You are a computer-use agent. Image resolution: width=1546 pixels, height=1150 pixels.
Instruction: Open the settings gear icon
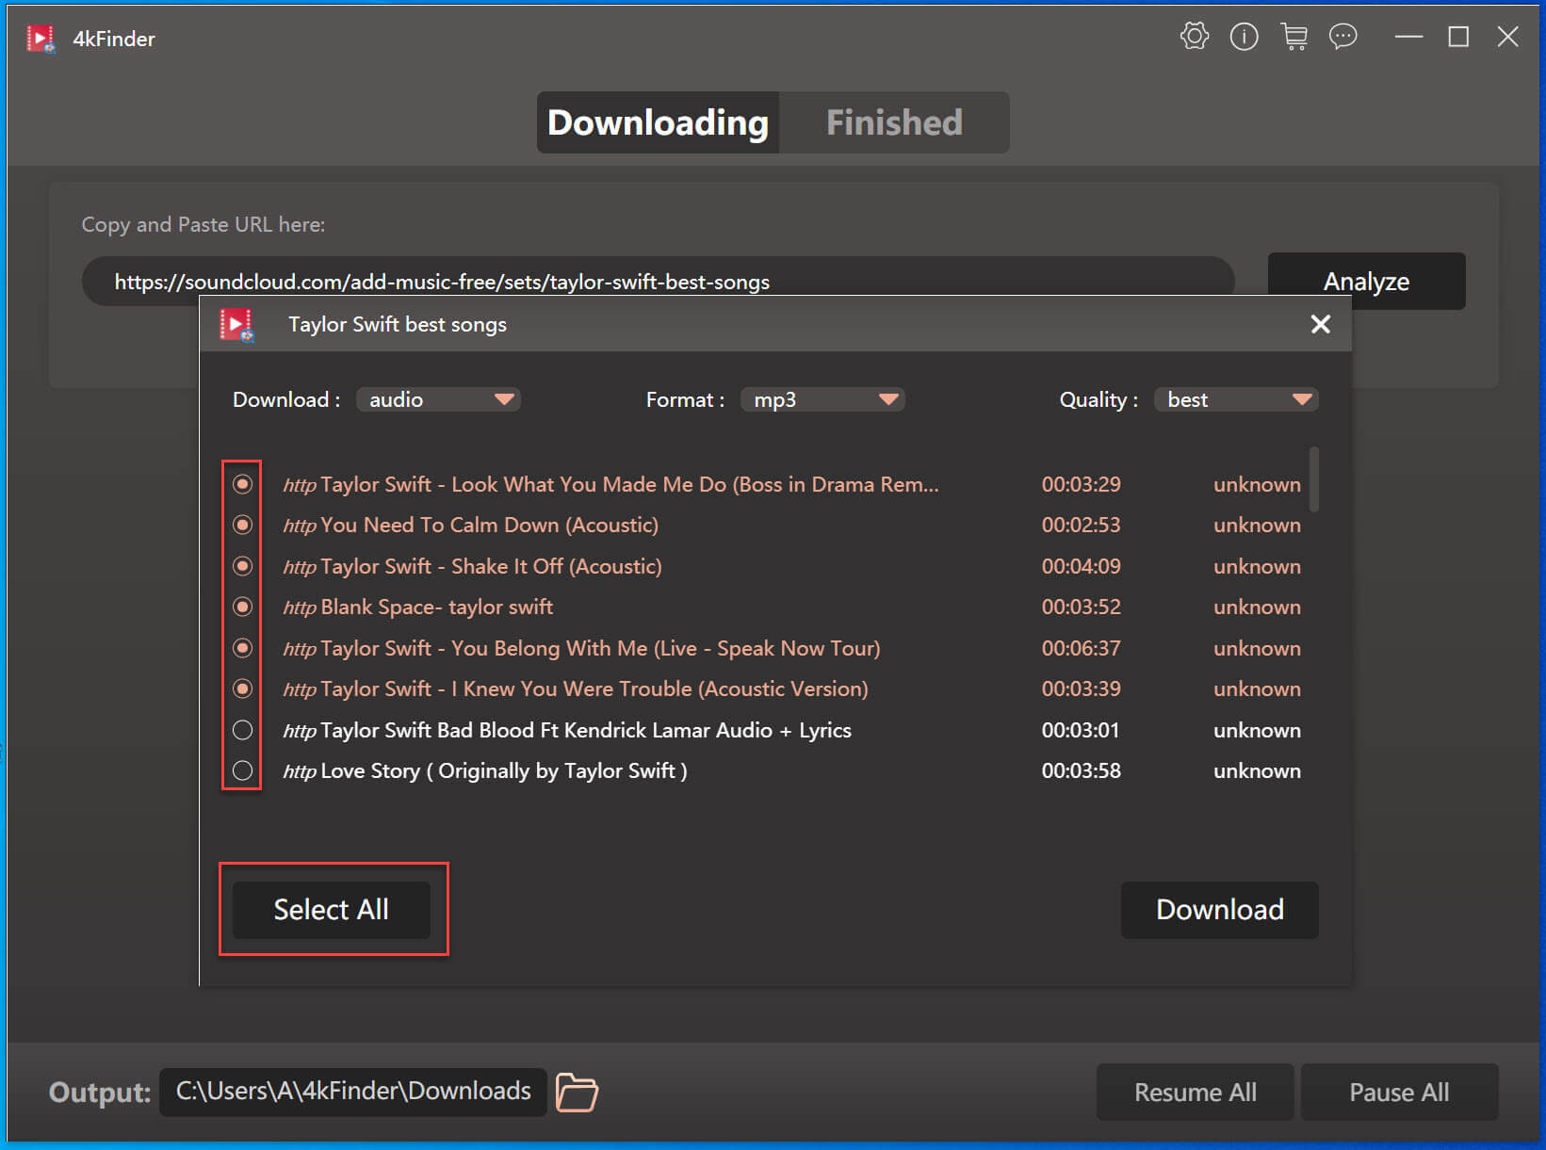coord(1194,37)
